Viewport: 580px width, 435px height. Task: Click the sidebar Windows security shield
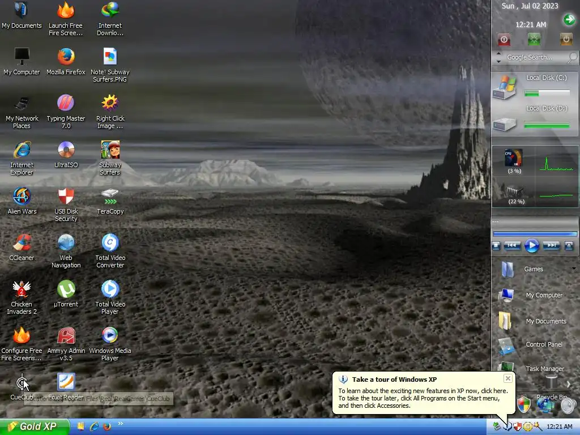pos(524,404)
